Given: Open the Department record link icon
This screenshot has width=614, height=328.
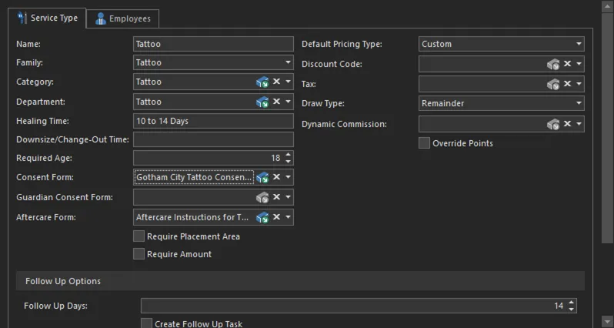Looking at the screenshot, I should point(262,102).
